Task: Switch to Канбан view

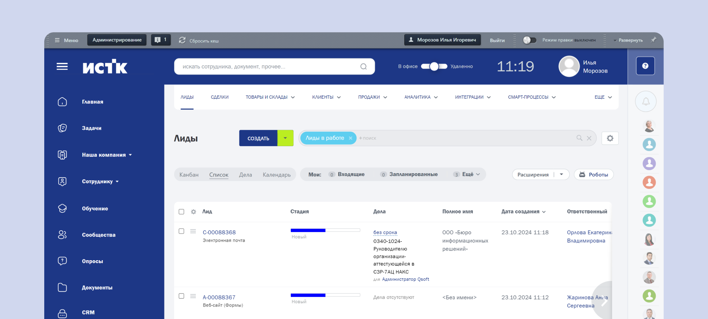Action: click(189, 175)
